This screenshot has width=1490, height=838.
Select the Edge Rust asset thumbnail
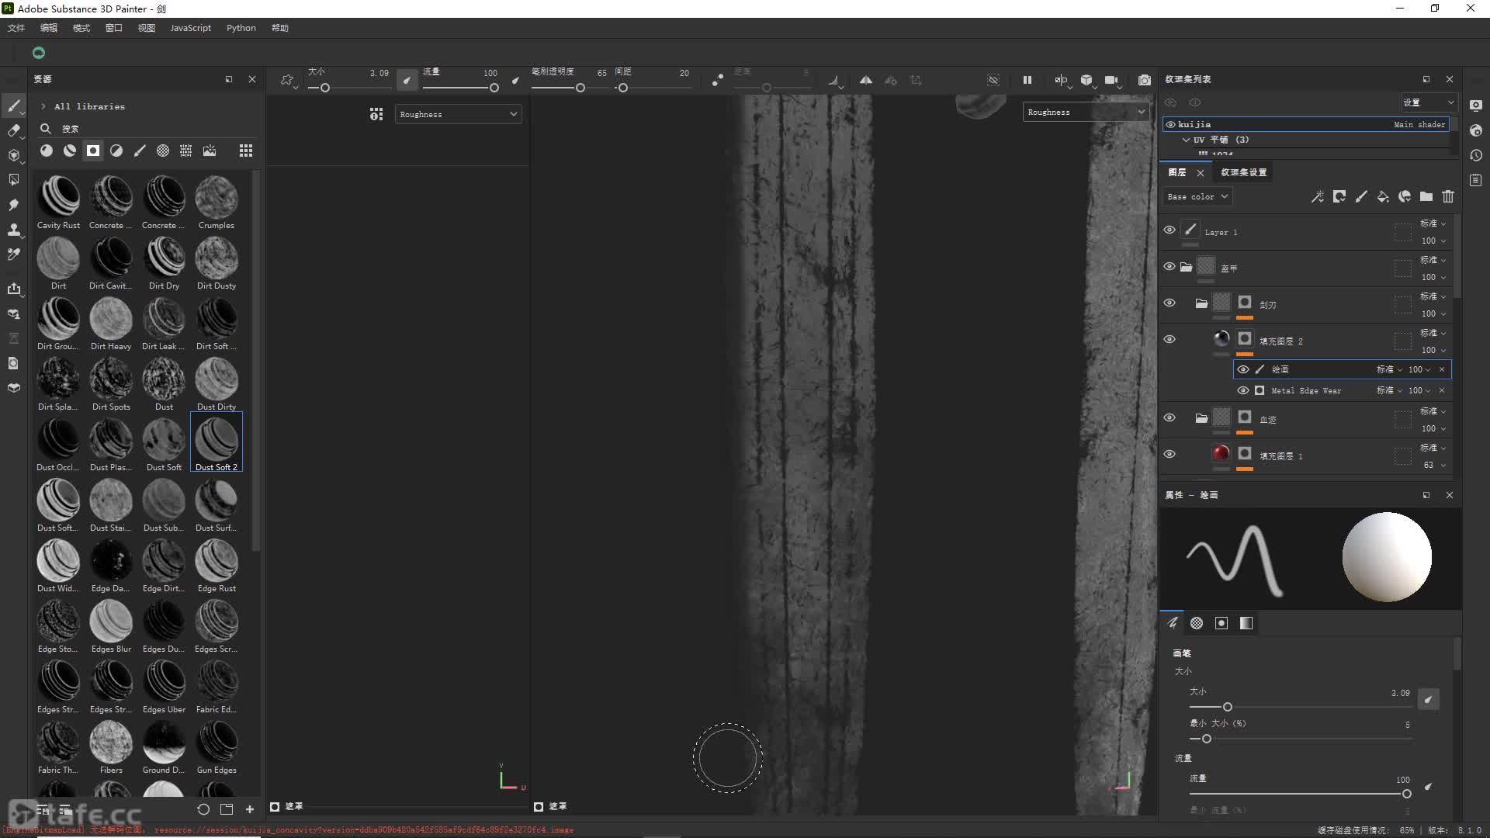pyautogui.click(x=217, y=565)
